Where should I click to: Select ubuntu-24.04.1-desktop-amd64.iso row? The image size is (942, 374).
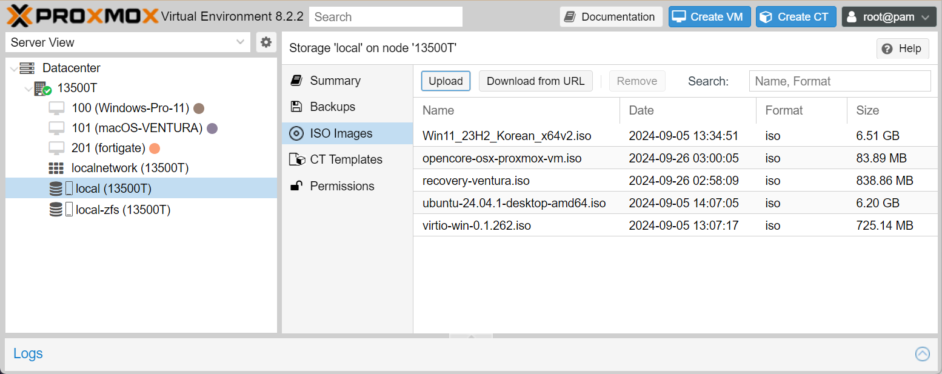[675, 203]
